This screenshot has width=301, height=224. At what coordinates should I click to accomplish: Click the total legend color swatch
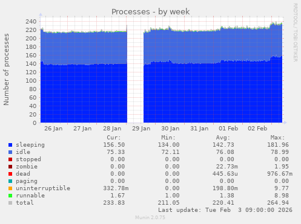click(x=10, y=203)
